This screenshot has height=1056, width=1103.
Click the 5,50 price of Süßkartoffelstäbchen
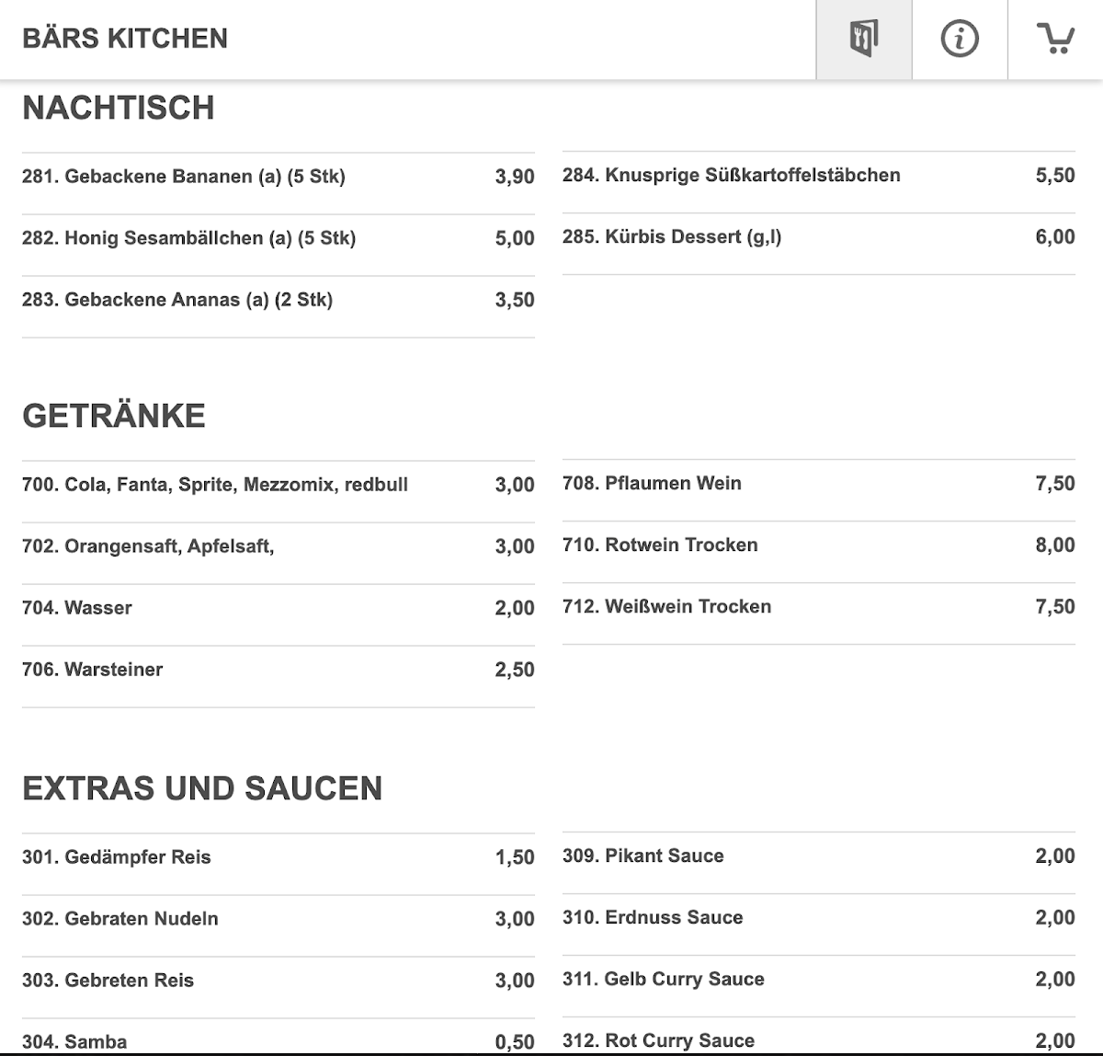click(1055, 175)
